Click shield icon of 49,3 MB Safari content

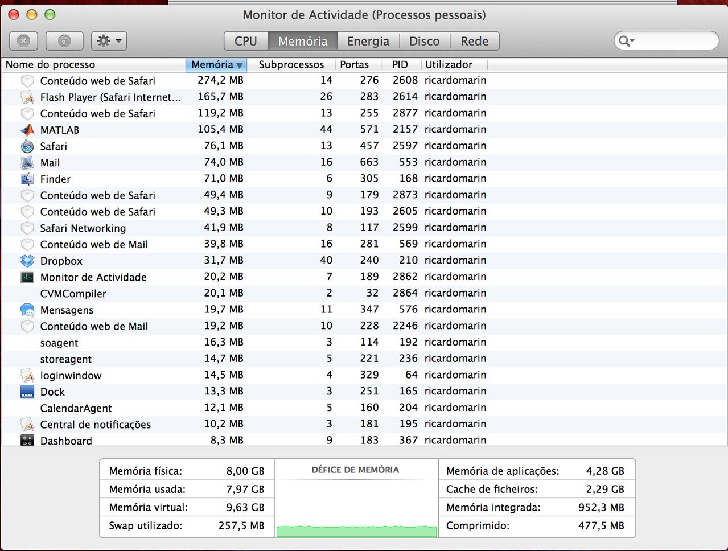coord(27,212)
